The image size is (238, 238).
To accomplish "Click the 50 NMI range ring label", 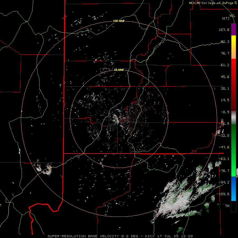I will (119, 70).
